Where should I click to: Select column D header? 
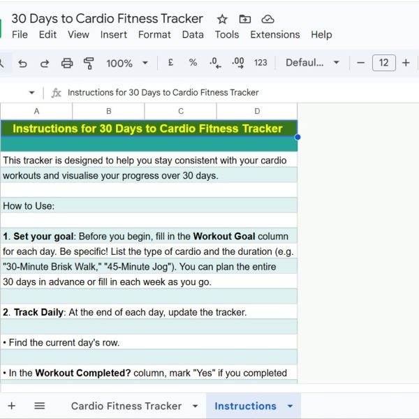pyautogui.click(x=257, y=111)
